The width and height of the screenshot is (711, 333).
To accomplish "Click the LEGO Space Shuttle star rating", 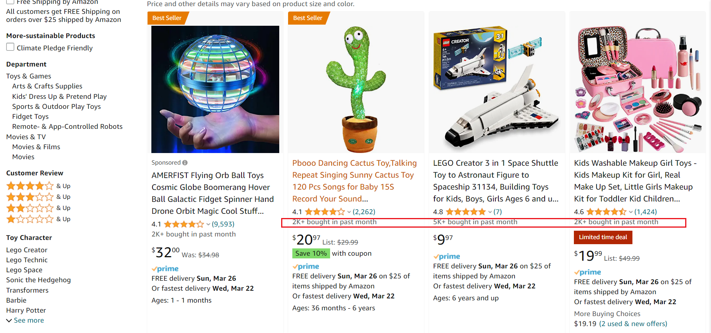I will pos(465,212).
